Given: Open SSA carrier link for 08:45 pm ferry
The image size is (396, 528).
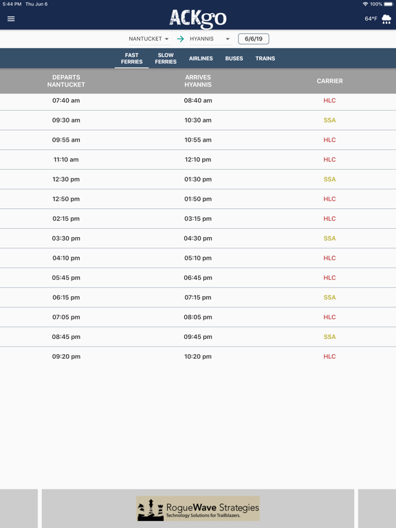Looking at the screenshot, I should pyautogui.click(x=330, y=337).
